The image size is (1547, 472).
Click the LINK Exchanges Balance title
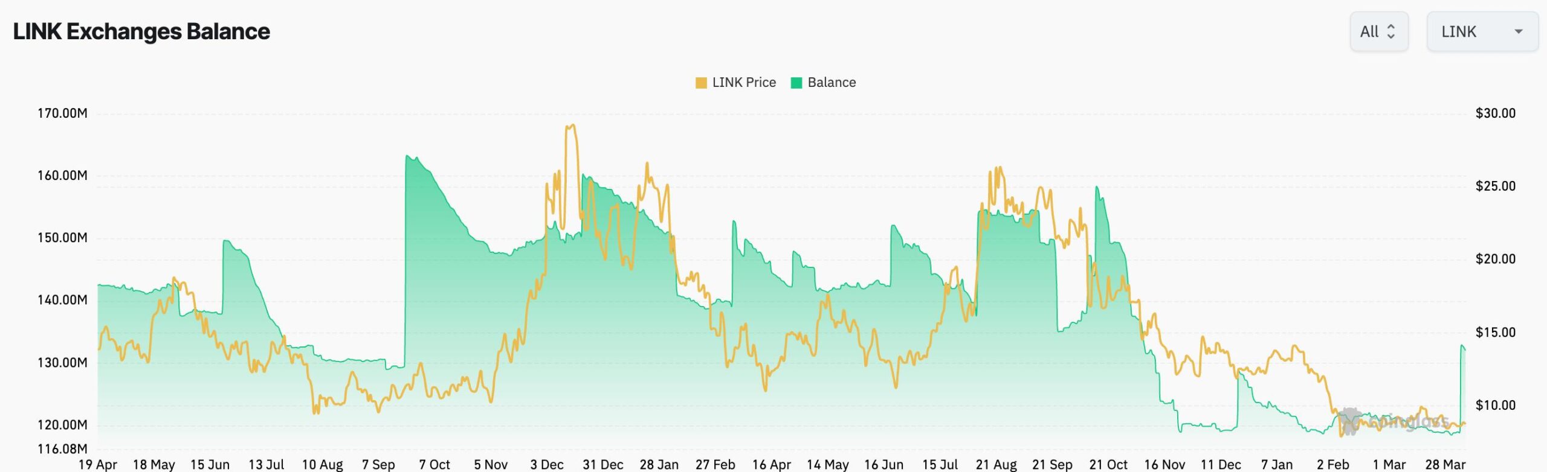[141, 31]
